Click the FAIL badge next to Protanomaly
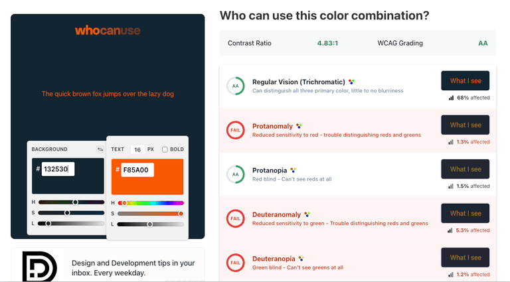Viewport: 510px width, 282px height. click(235, 130)
